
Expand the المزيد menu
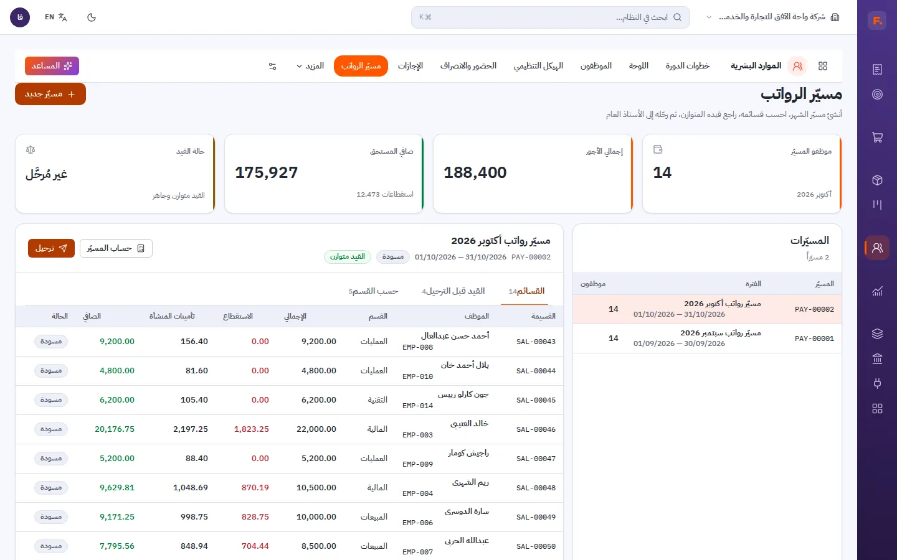[x=310, y=66]
